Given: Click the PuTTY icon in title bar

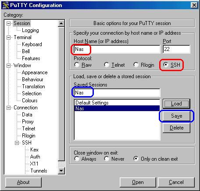Looking at the screenshot, I should [x=6, y=5].
